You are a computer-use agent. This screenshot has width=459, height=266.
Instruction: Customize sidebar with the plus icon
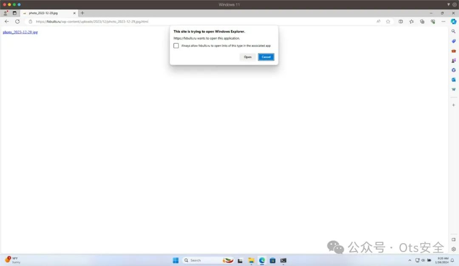pyautogui.click(x=453, y=105)
